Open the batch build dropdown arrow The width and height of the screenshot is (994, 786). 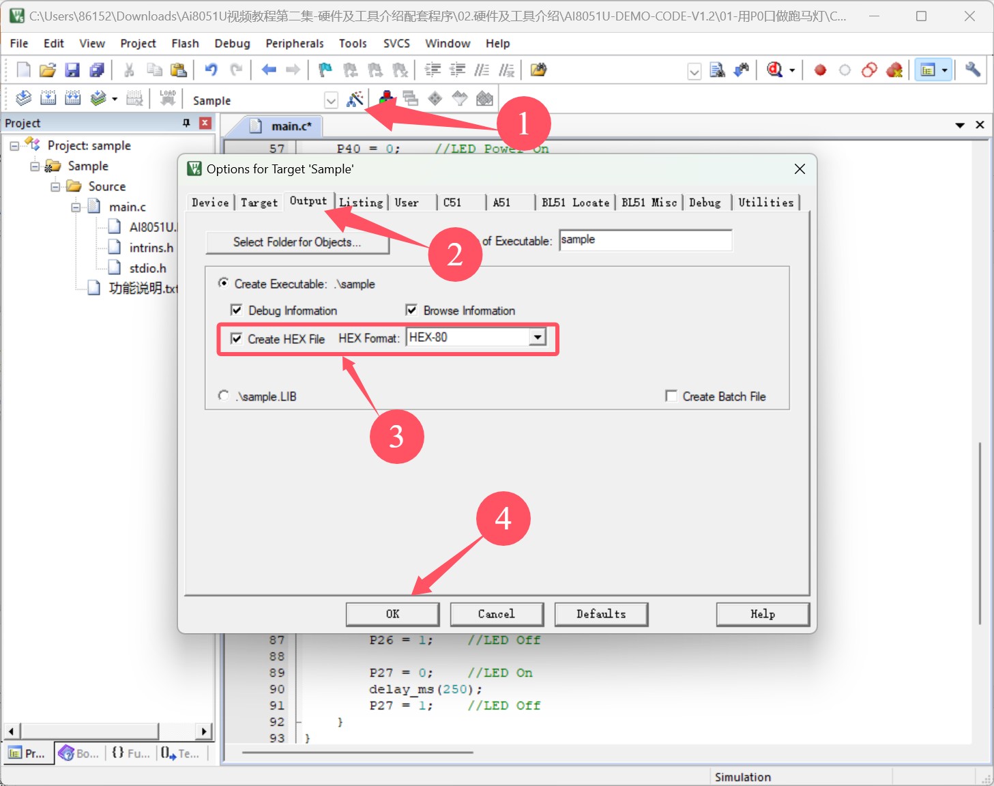click(x=115, y=100)
